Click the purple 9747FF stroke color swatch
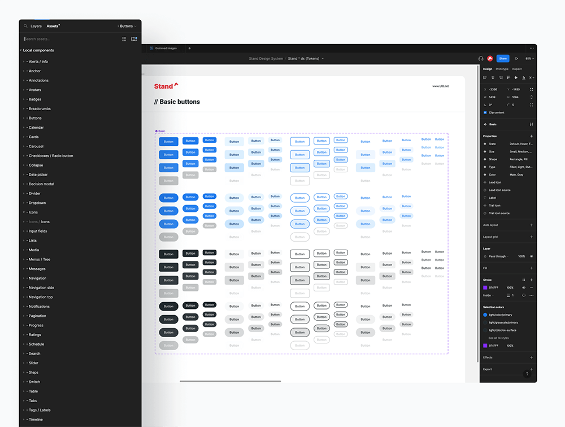 point(485,287)
